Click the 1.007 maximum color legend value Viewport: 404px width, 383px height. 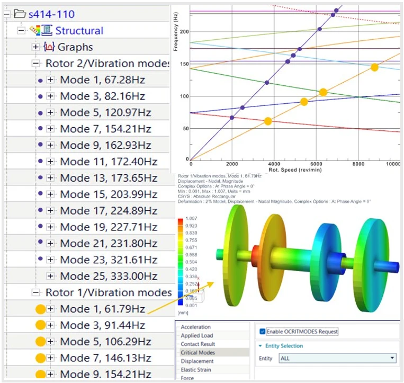pos(191,218)
